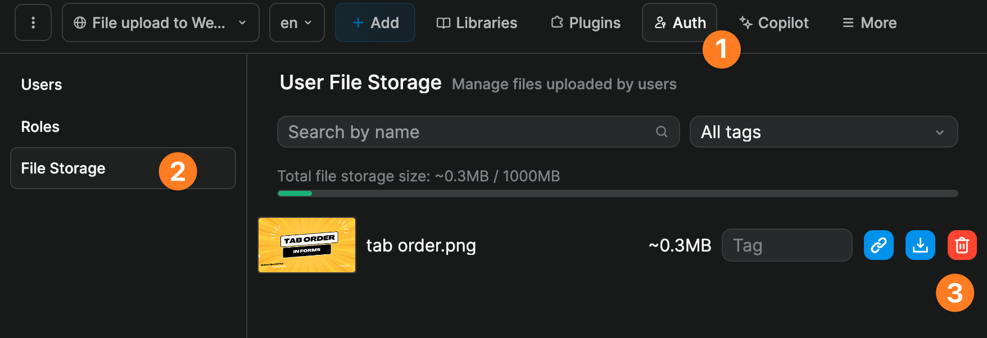This screenshot has height=338, width=987.
Task: Click the Add button
Action: (x=375, y=22)
